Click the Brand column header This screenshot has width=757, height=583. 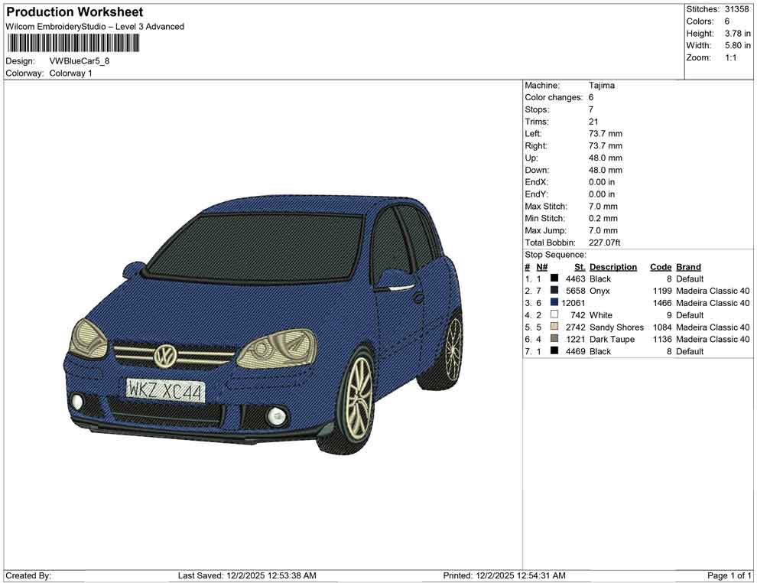coord(688,266)
